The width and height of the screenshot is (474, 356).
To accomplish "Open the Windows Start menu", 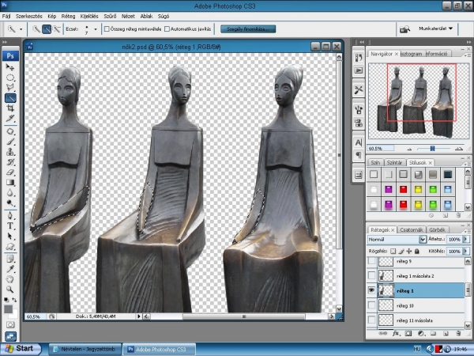I will pos(21,348).
